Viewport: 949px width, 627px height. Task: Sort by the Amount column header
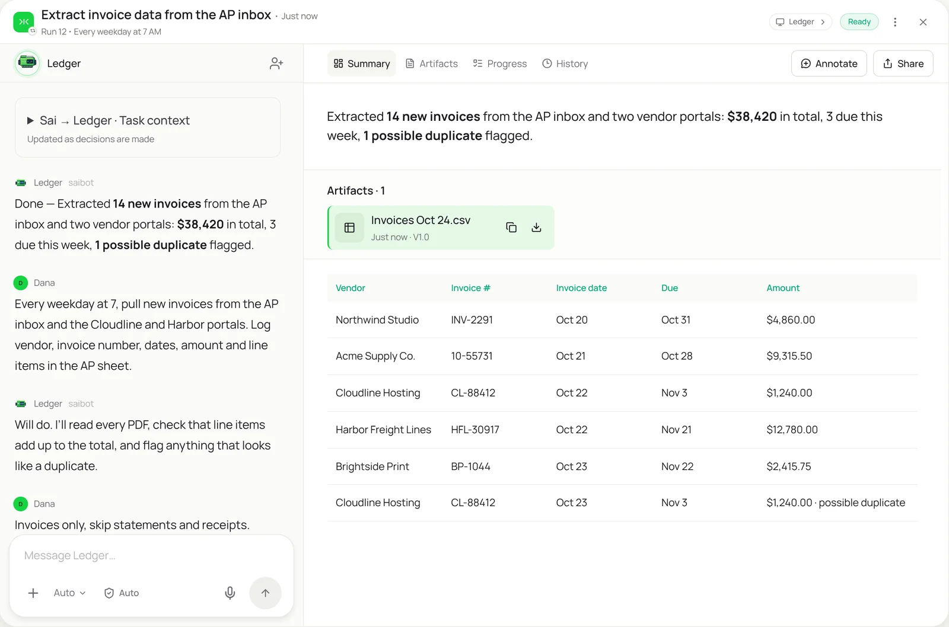pos(783,288)
